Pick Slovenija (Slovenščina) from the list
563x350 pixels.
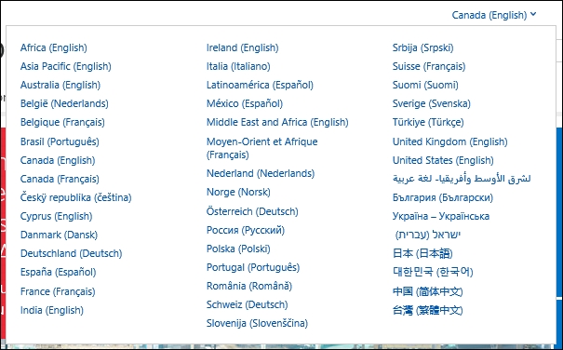click(x=257, y=323)
